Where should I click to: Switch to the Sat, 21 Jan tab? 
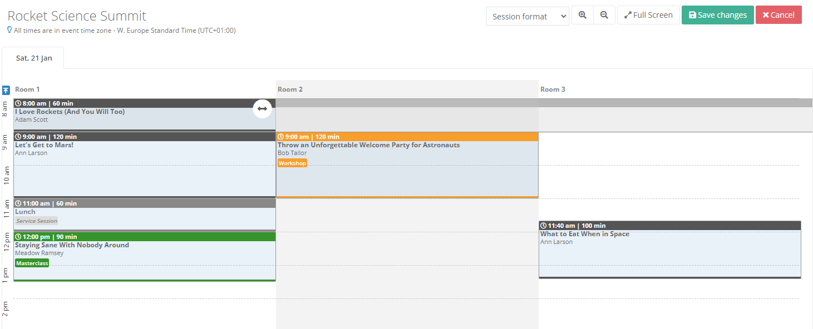pyautogui.click(x=33, y=58)
